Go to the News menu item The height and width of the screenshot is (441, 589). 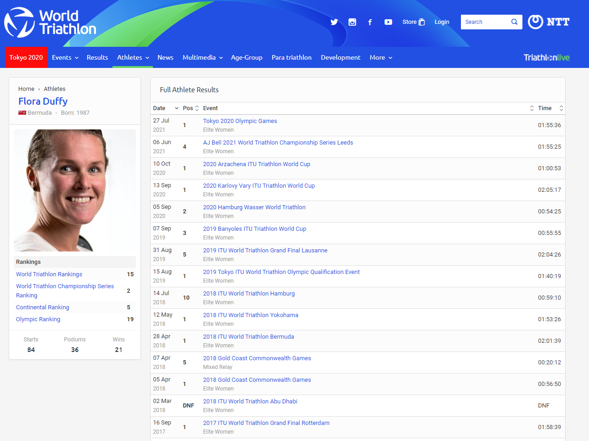165,57
